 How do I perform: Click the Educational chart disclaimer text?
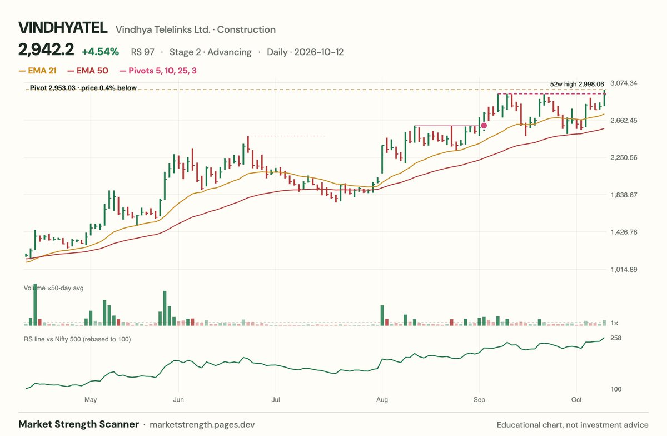click(x=573, y=424)
